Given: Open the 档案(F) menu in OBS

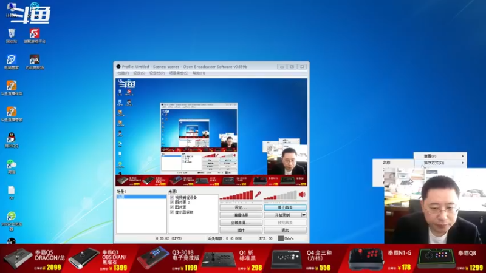Looking at the screenshot, I should [123, 73].
